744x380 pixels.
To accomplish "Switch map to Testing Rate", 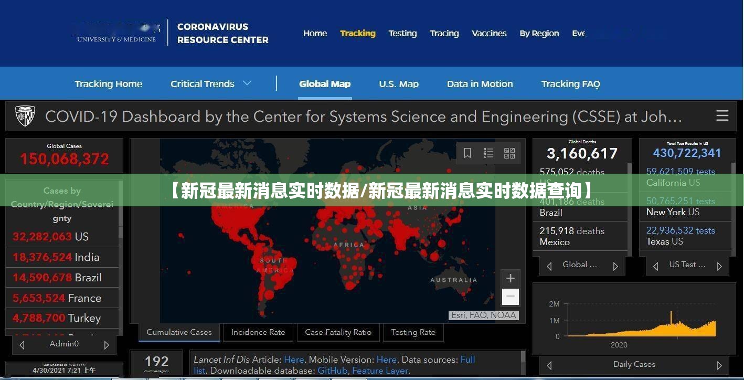I will pos(413,332).
